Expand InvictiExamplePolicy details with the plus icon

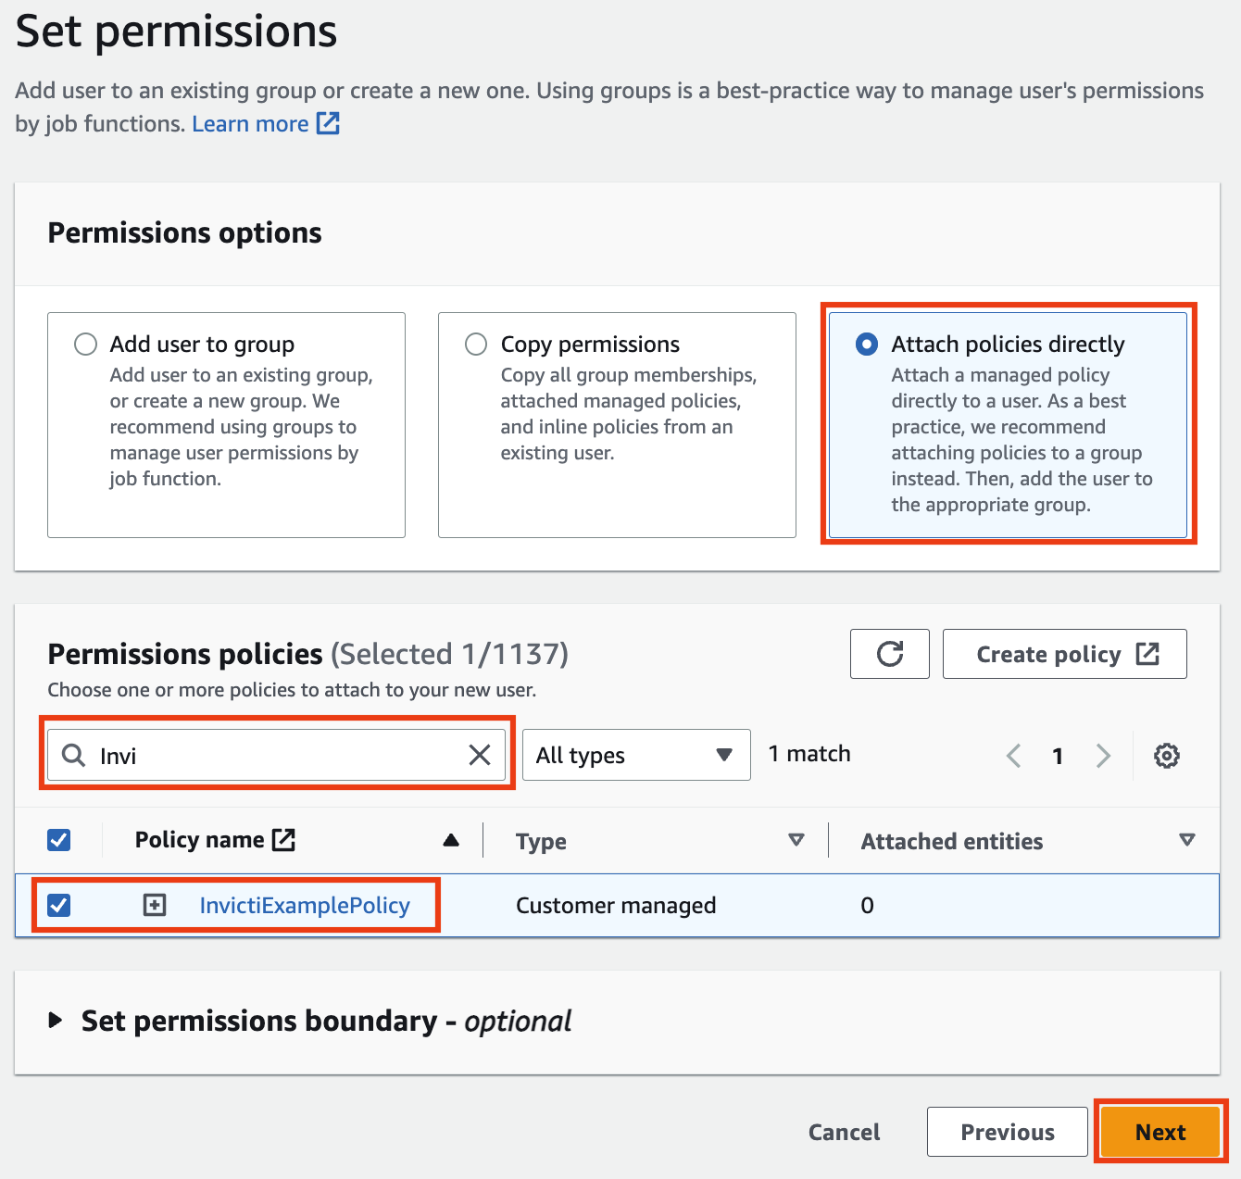(x=155, y=905)
